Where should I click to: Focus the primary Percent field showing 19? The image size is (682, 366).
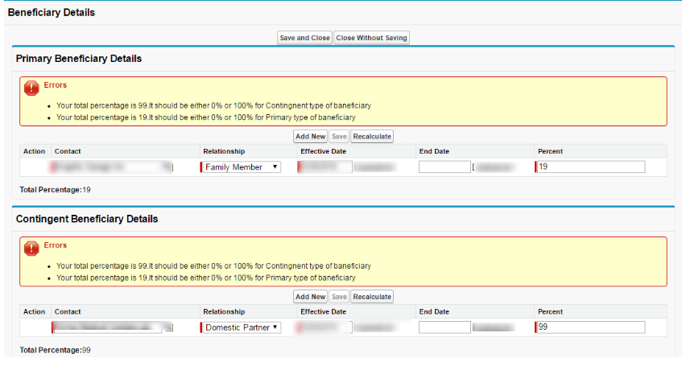pos(590,167)
